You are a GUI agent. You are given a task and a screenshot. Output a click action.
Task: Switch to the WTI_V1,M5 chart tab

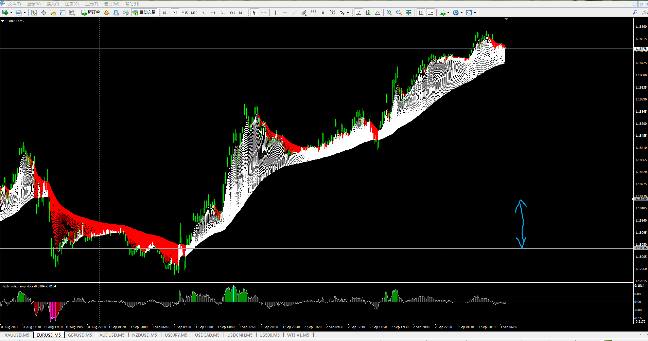click(x=298, y=335)
